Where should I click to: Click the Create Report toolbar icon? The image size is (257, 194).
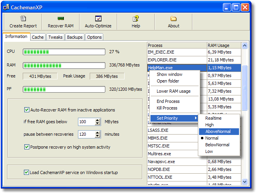(23, 19)
